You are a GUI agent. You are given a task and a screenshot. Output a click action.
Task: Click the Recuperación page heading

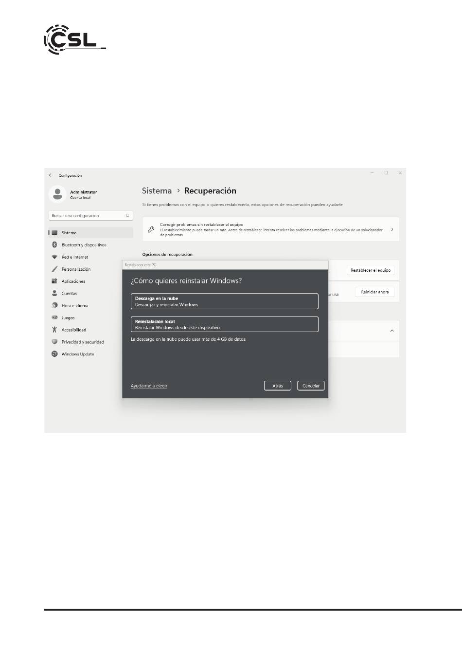tap(210, 191)
